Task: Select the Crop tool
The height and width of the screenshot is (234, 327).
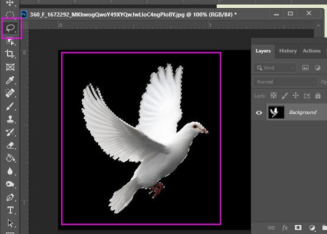Action: pos(10,54)
